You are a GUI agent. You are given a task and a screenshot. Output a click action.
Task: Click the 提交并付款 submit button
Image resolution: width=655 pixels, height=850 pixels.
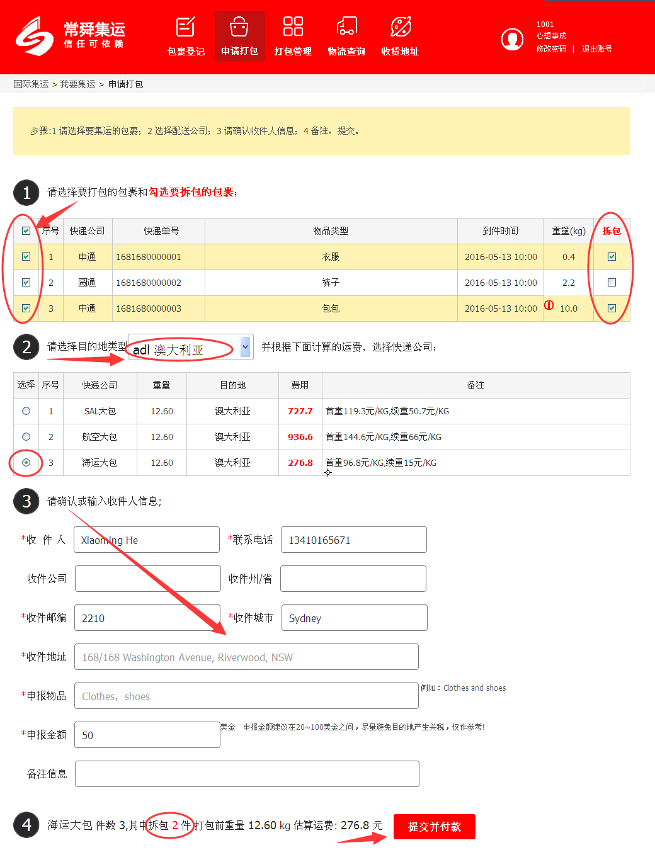(x=434, y=827)
